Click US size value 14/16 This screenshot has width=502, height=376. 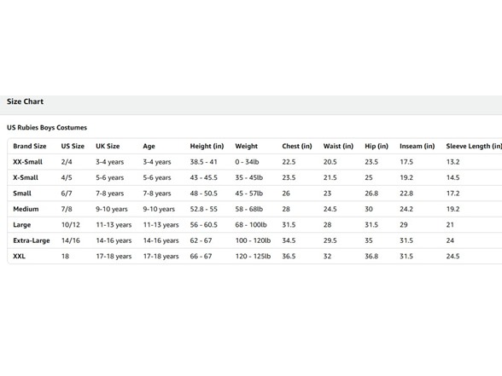[x=70, y=240]
